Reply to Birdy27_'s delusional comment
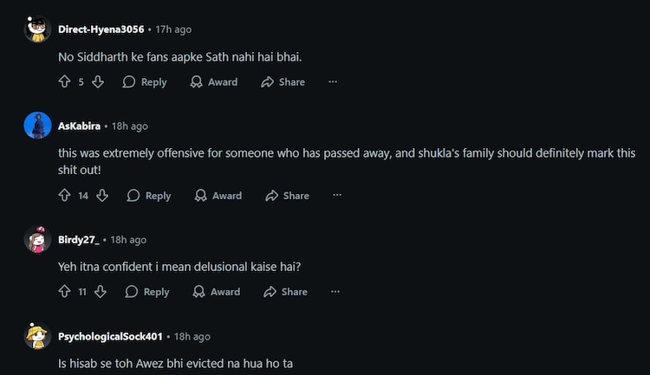 146,292
